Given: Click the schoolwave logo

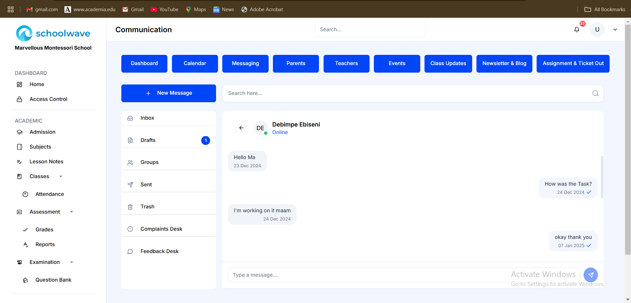Looking at the screenshot, I should click(x=53, y=33).
